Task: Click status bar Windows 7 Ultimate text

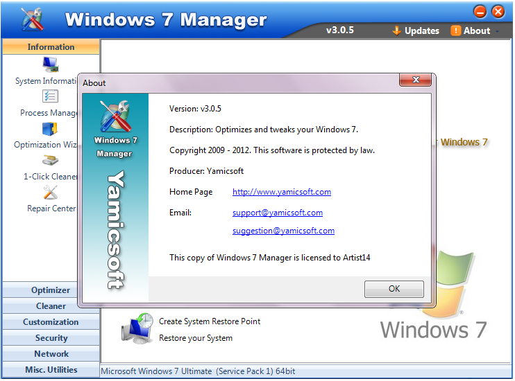Action: coord(198,371)
